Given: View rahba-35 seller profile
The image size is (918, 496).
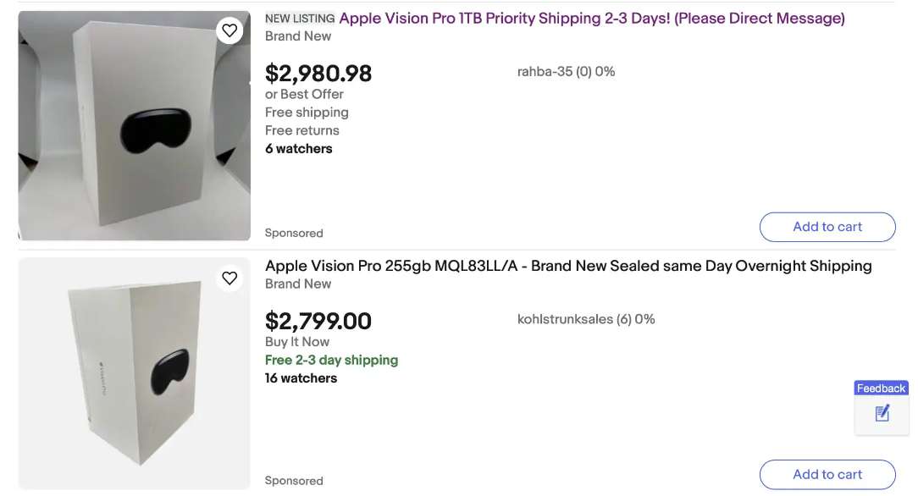Looking at the screenshot, I should pos(566,71).
